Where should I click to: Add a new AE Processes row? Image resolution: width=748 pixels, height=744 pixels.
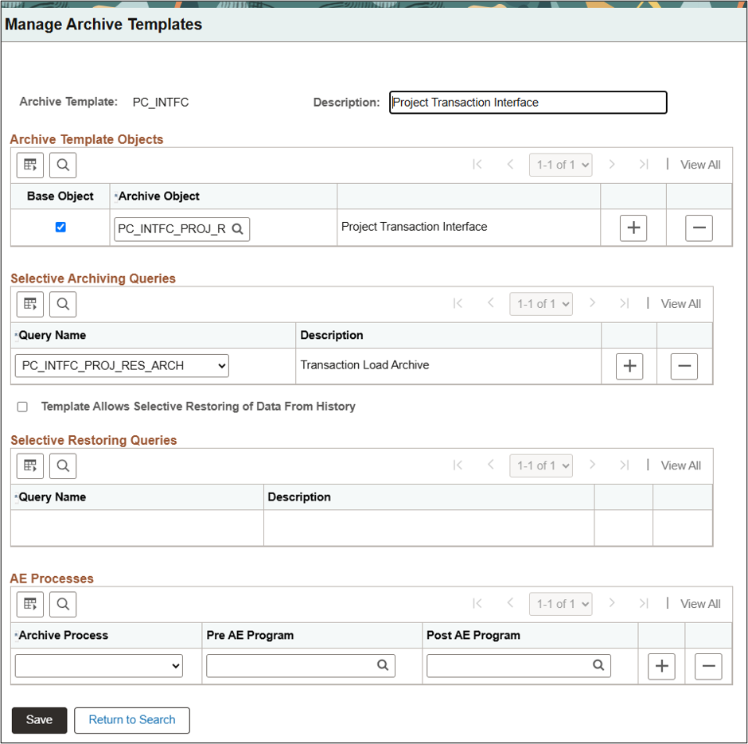(x=661, y=666)
